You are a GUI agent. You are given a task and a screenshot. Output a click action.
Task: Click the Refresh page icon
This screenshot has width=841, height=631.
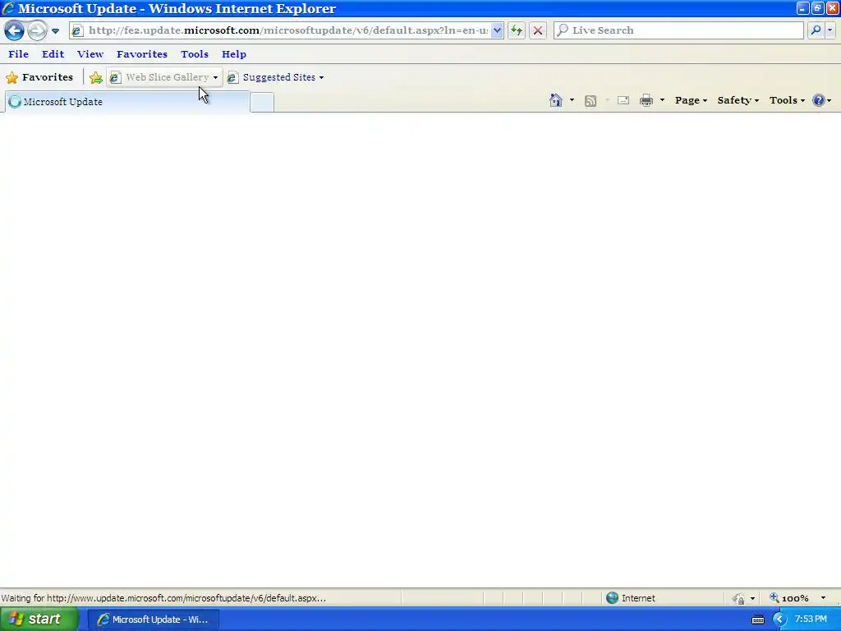pyautogui.click(x=517, y=30)
